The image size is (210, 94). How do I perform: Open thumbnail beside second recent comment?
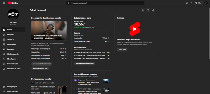tap(106, 90)
